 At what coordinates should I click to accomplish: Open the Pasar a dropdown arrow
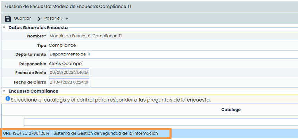click(67, 19)
